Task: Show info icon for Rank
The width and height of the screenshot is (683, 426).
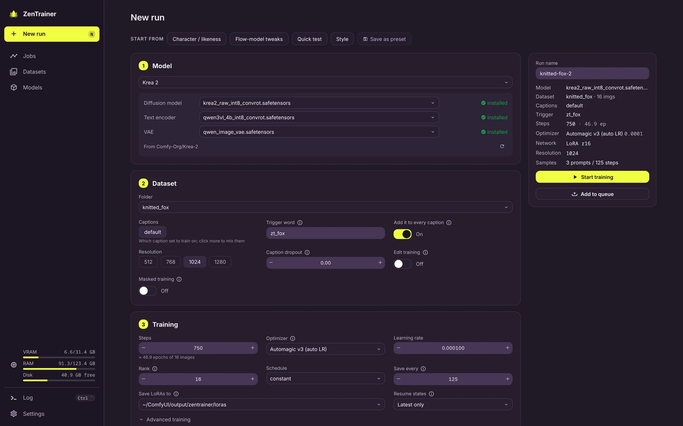Action: pyautogui.click(x=155, y=368)
